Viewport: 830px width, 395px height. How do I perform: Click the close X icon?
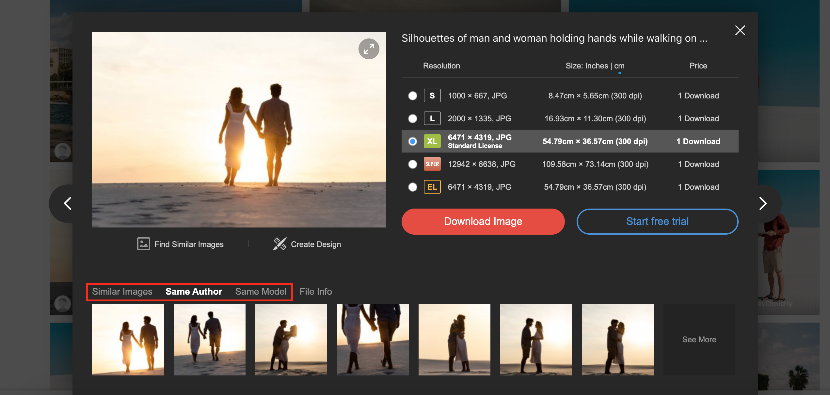point(740,30)
